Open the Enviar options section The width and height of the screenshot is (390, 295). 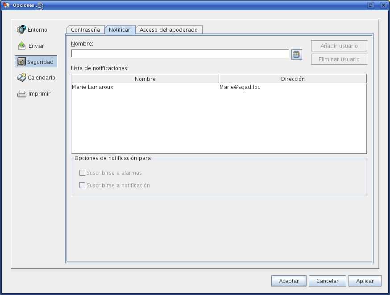pyautogui.click(x=31, y=46)
